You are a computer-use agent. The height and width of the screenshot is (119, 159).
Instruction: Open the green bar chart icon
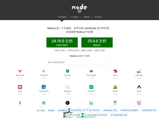pyautogui.click(x=91, y=103)
